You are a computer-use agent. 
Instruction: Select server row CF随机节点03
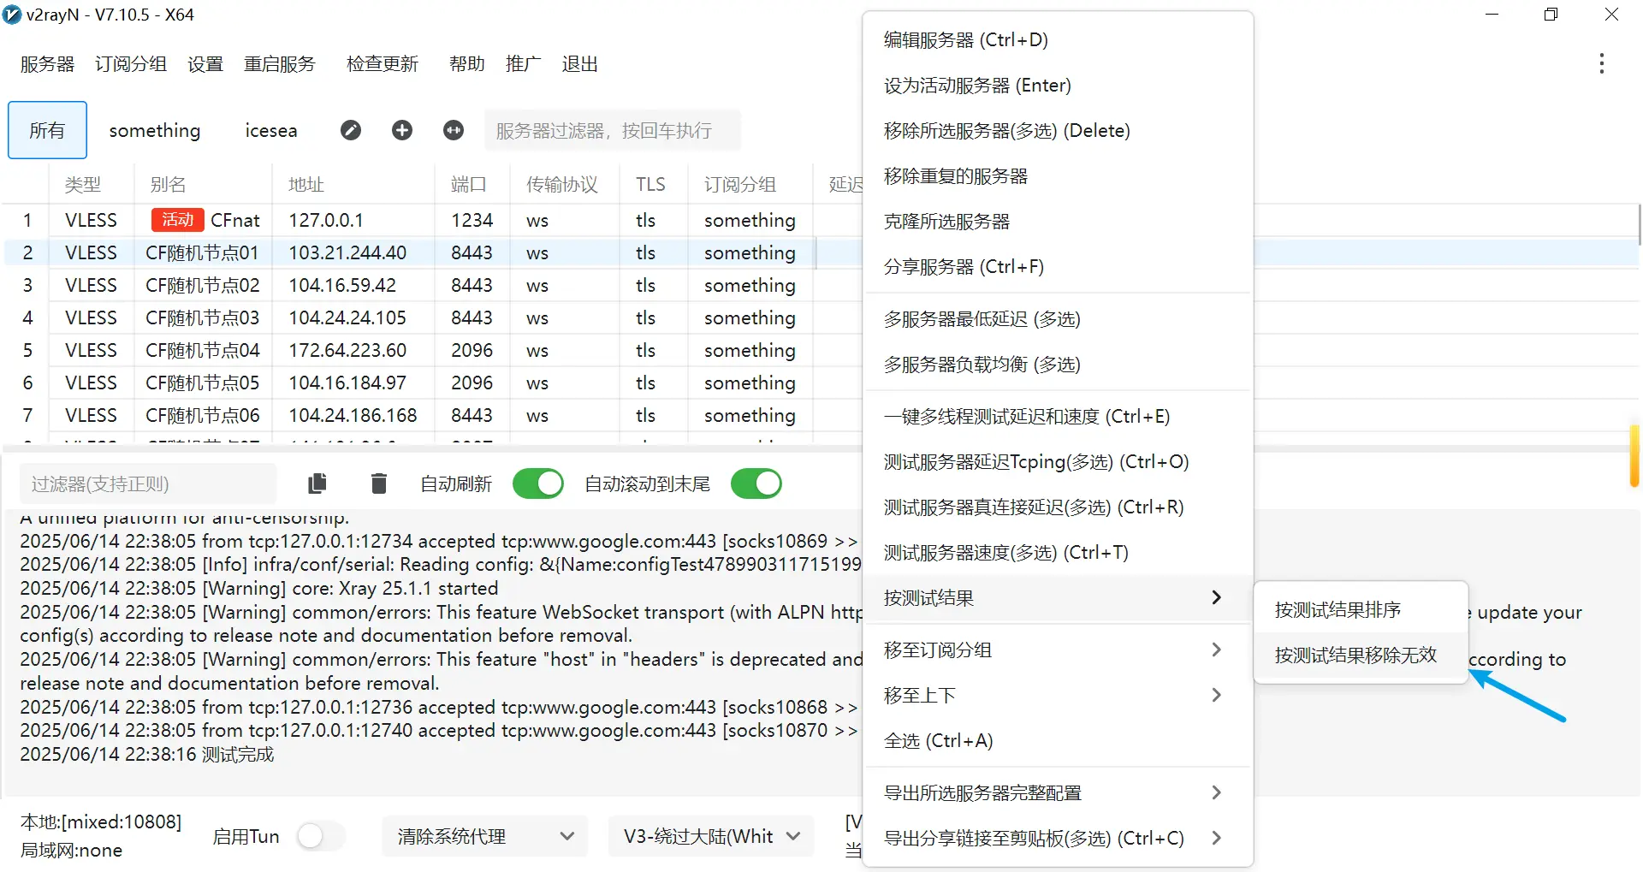pyautogui.click(x=432, y=317)
